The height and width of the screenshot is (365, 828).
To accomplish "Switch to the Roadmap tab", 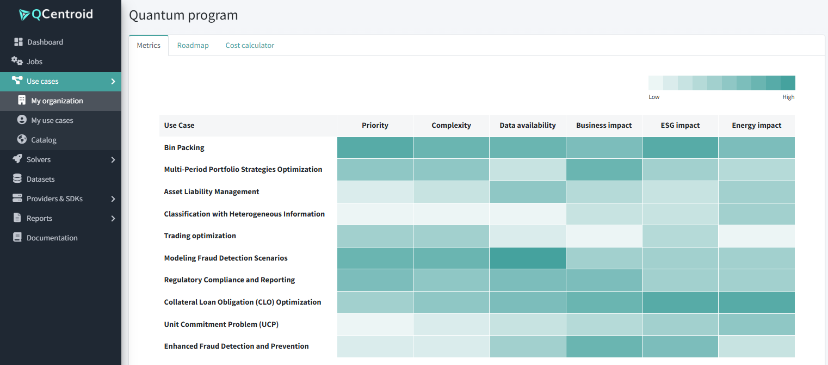I will pyautogui.click(x=193, y=45).
